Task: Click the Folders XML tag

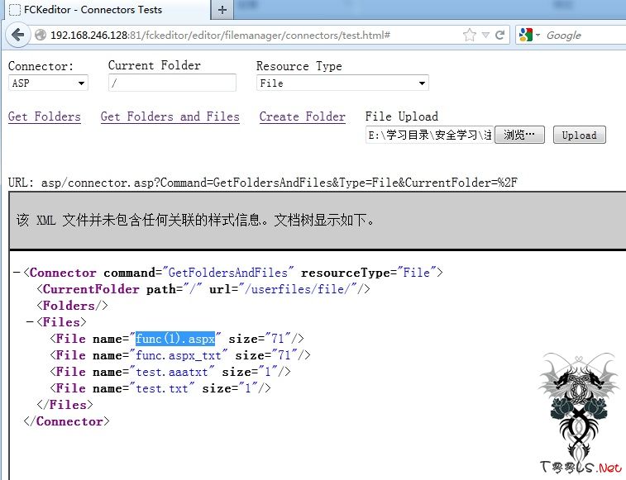Action: 72,306
